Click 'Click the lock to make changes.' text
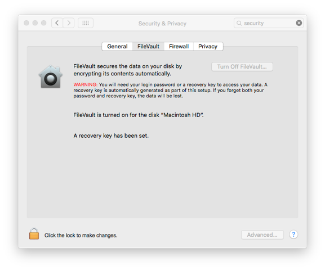The image size is (325, 270). pos(81,236)
